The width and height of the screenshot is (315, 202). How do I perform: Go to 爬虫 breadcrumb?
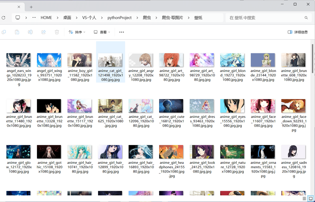147,18
